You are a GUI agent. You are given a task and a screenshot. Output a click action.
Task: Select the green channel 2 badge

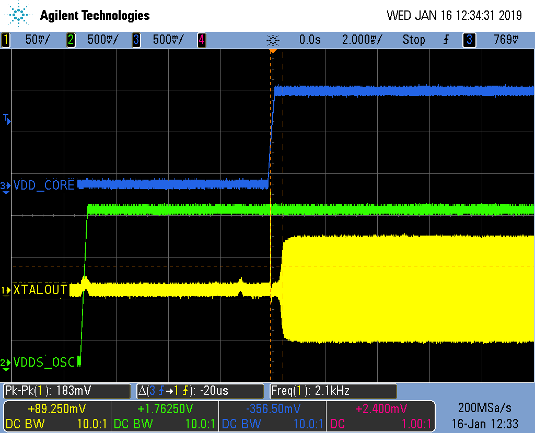pyautogui.click(x=71, y=40)
